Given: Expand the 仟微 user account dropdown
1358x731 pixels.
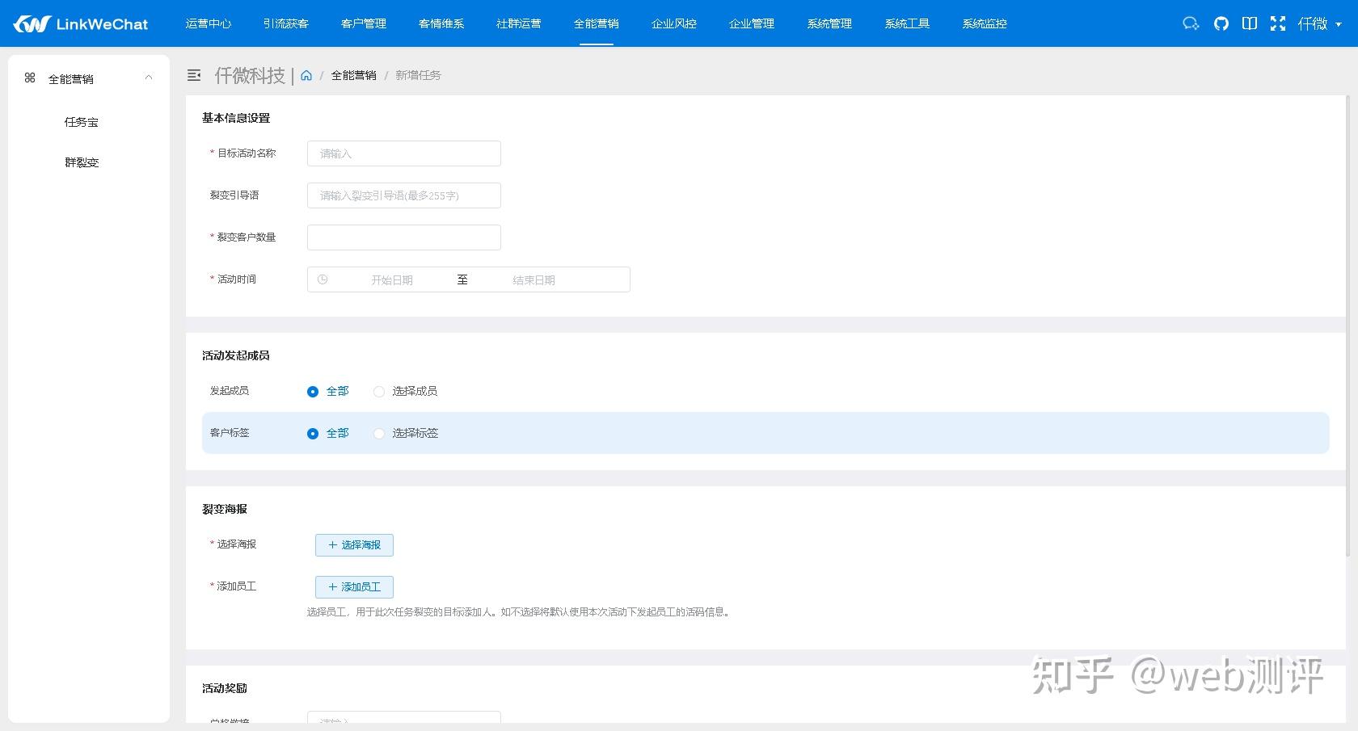Looking at the screenshot, I should [1318, 23].
